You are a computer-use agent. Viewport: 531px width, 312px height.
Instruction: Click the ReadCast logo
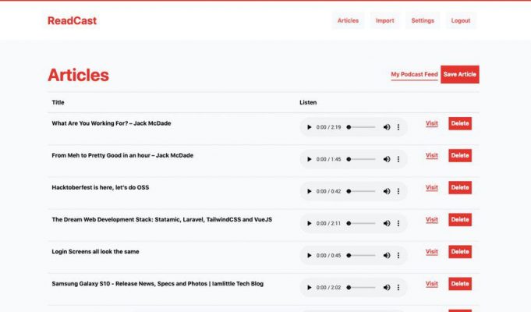[72, 20]
